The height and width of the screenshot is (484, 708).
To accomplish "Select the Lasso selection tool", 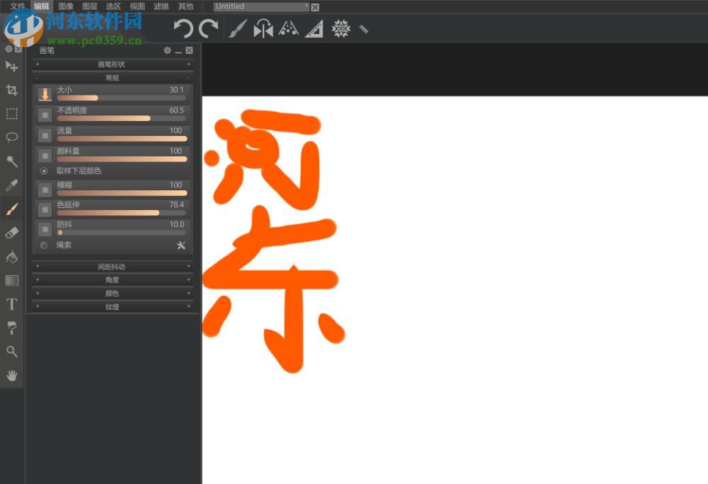I will pyautogui.click(x=11, y=137).
